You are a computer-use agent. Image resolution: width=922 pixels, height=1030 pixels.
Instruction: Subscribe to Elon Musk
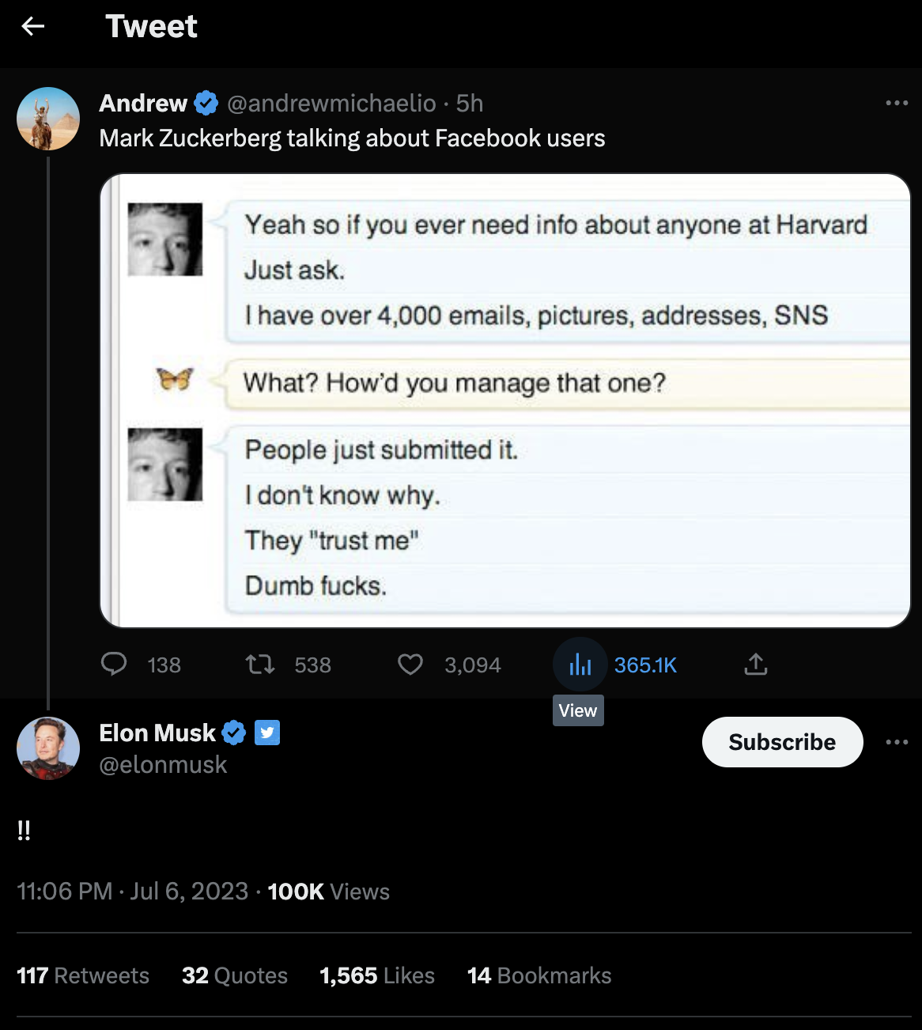(782, 742)
